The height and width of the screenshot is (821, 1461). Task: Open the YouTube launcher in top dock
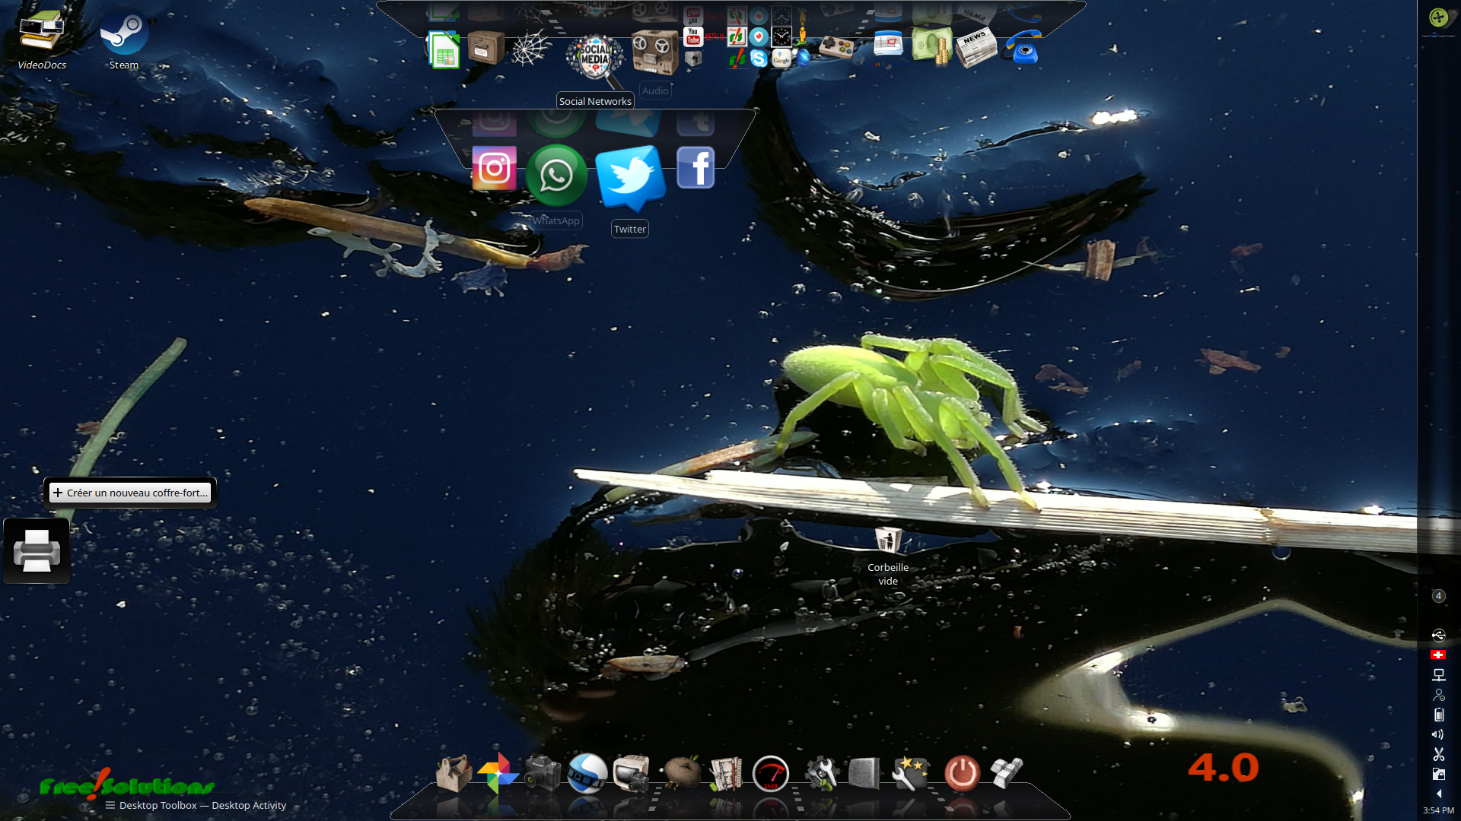pyautogui.click(x=692, y=36)
